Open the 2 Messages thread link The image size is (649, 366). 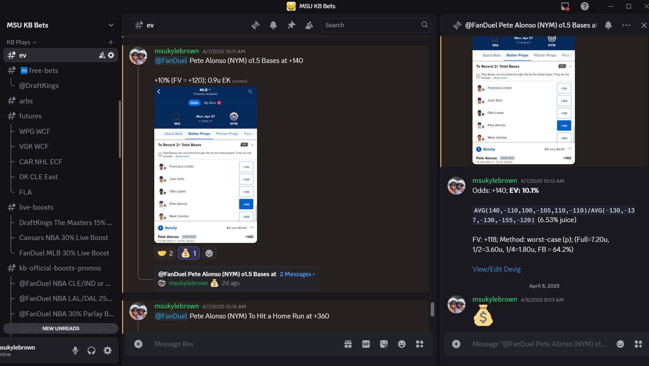(x=297, y=274)
